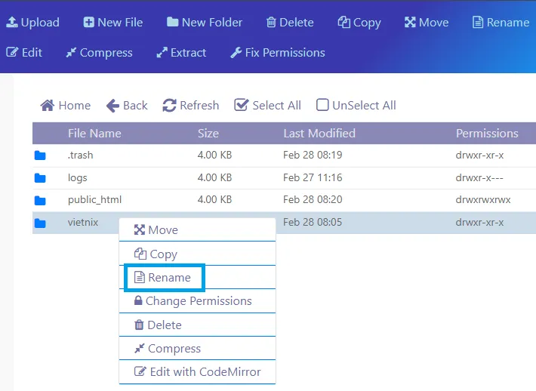This screenshot has width=536, height=391.
Task: Open the public_html folder
Action: tap(94, 200)
